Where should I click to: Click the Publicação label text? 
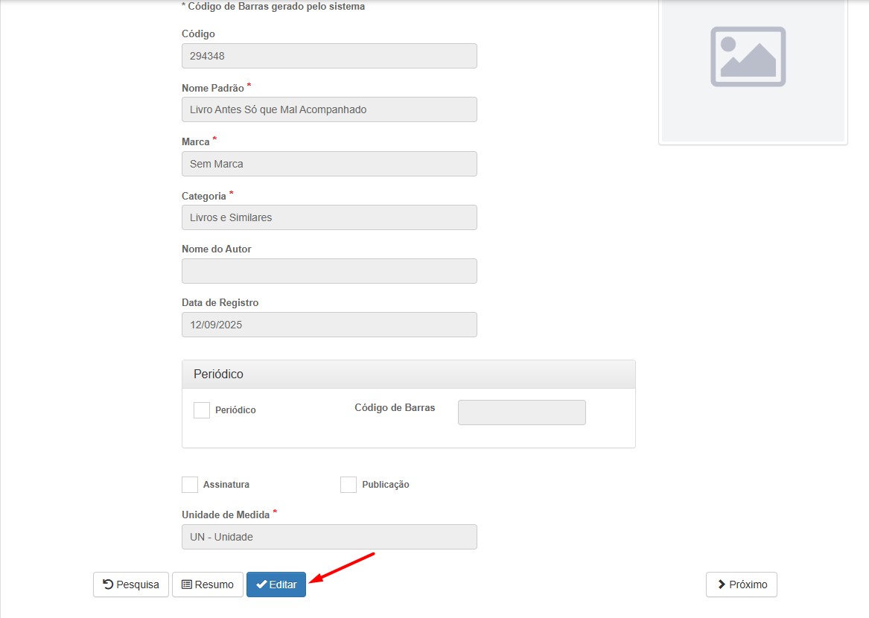(x=386, y=485)
